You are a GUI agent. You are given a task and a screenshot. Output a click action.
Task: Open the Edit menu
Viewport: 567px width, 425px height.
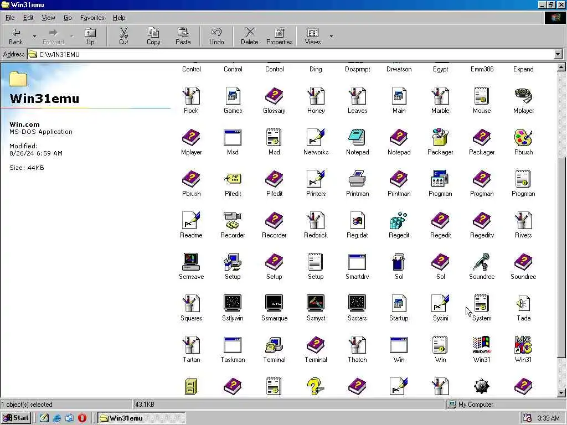point(28,18)
